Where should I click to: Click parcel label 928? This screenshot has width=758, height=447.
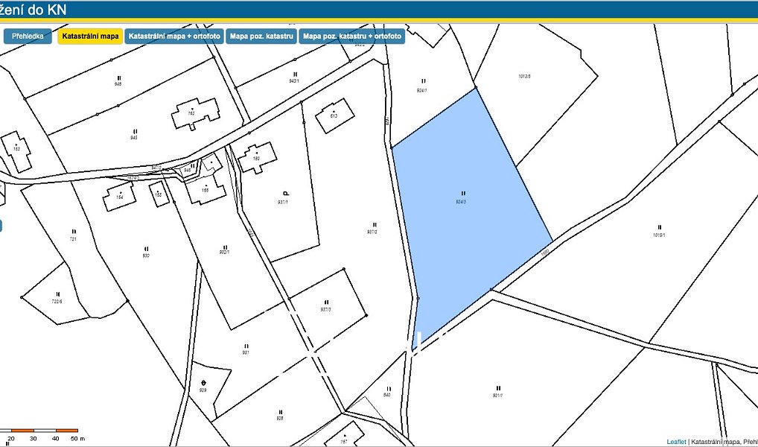point(279,419)
